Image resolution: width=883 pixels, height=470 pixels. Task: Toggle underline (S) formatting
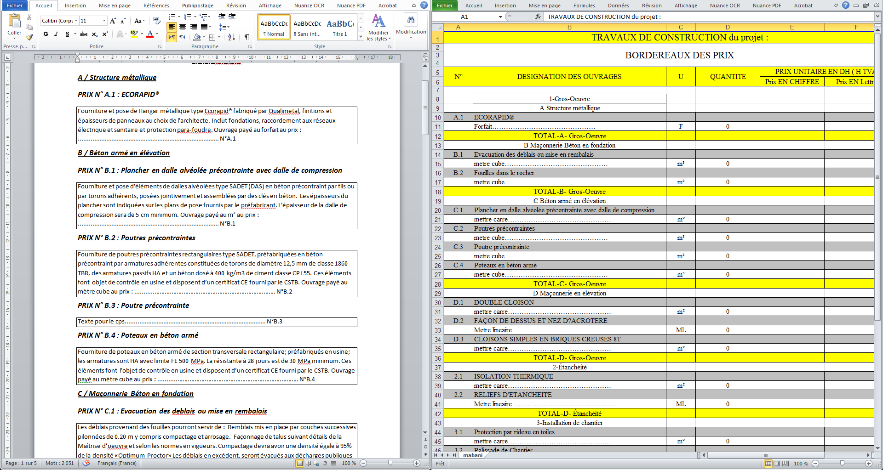pos(67,34)
